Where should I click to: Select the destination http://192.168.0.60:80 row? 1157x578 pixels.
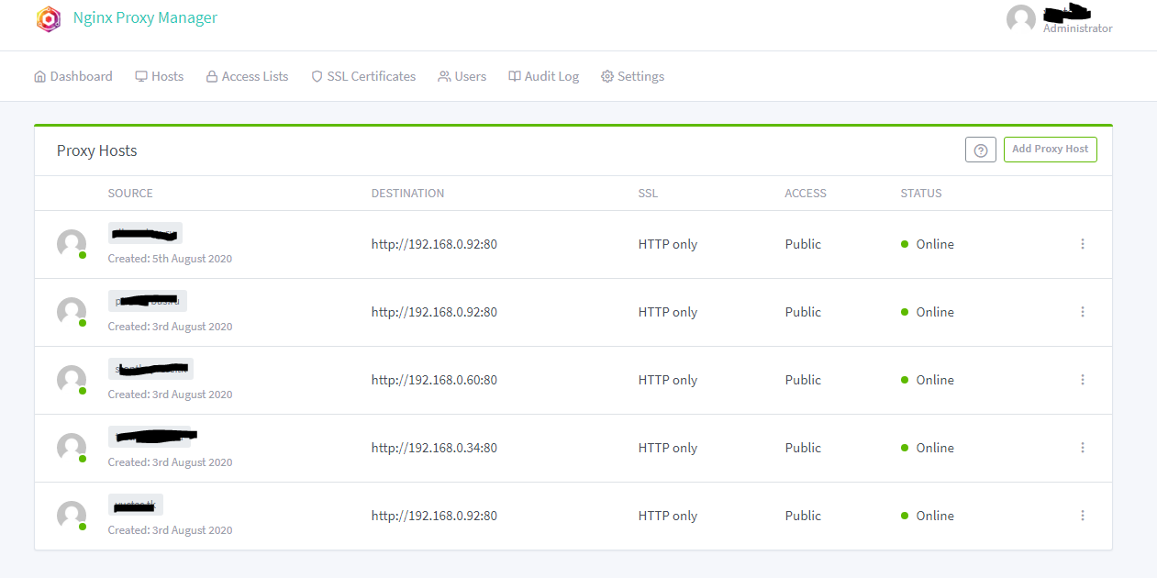tap(573, 380)
